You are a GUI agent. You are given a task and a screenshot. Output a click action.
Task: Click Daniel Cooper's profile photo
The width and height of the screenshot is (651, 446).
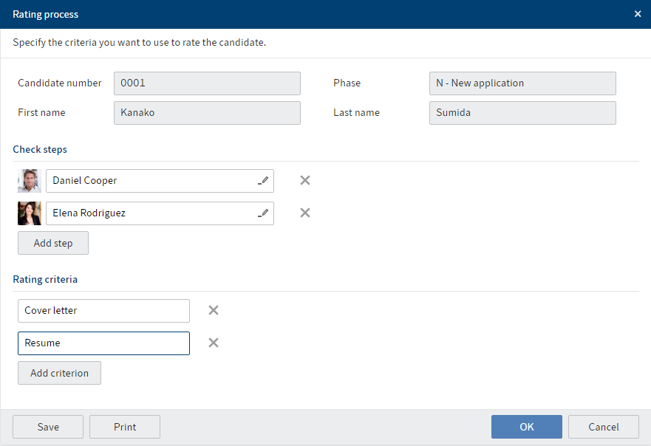30,181
